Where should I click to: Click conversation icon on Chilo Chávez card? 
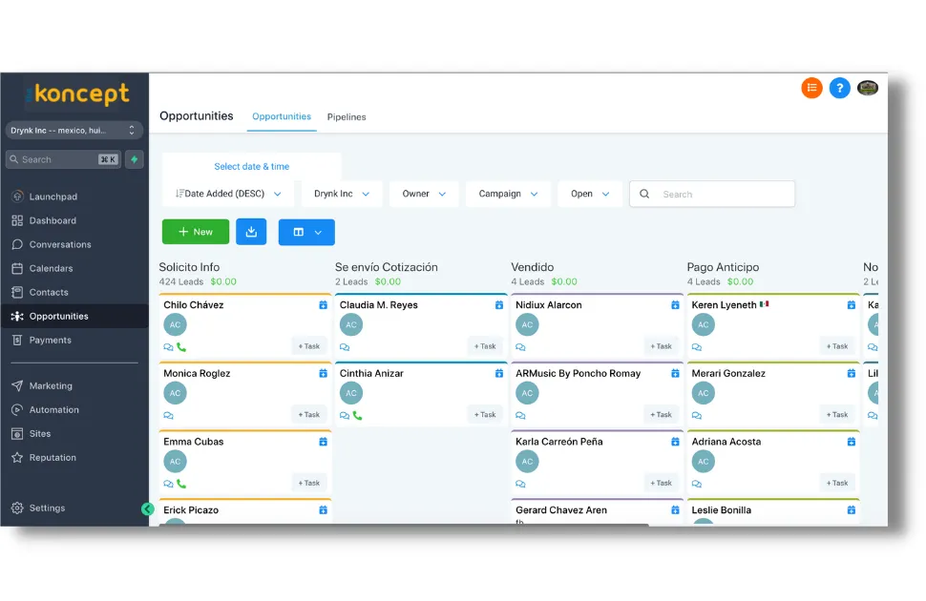point(168,347)
